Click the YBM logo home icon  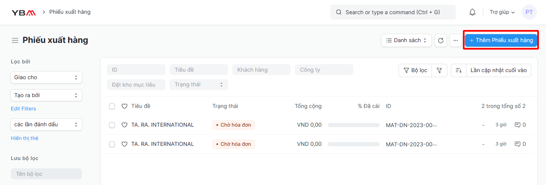[x=23, y=12]
